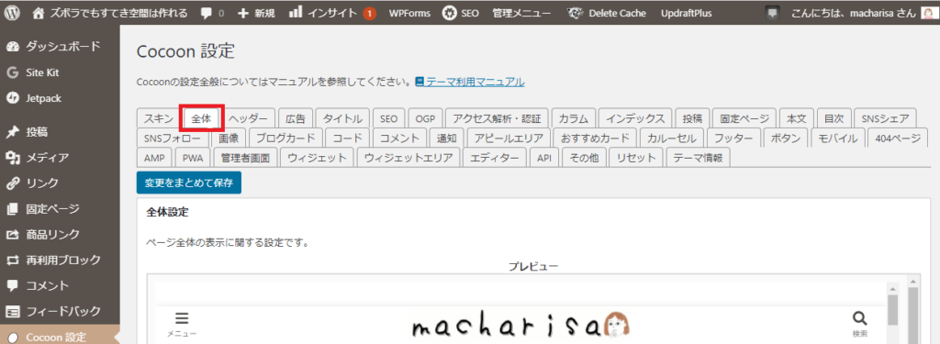Open the 目次 tab
940x344 pixels.
[834, 118]
